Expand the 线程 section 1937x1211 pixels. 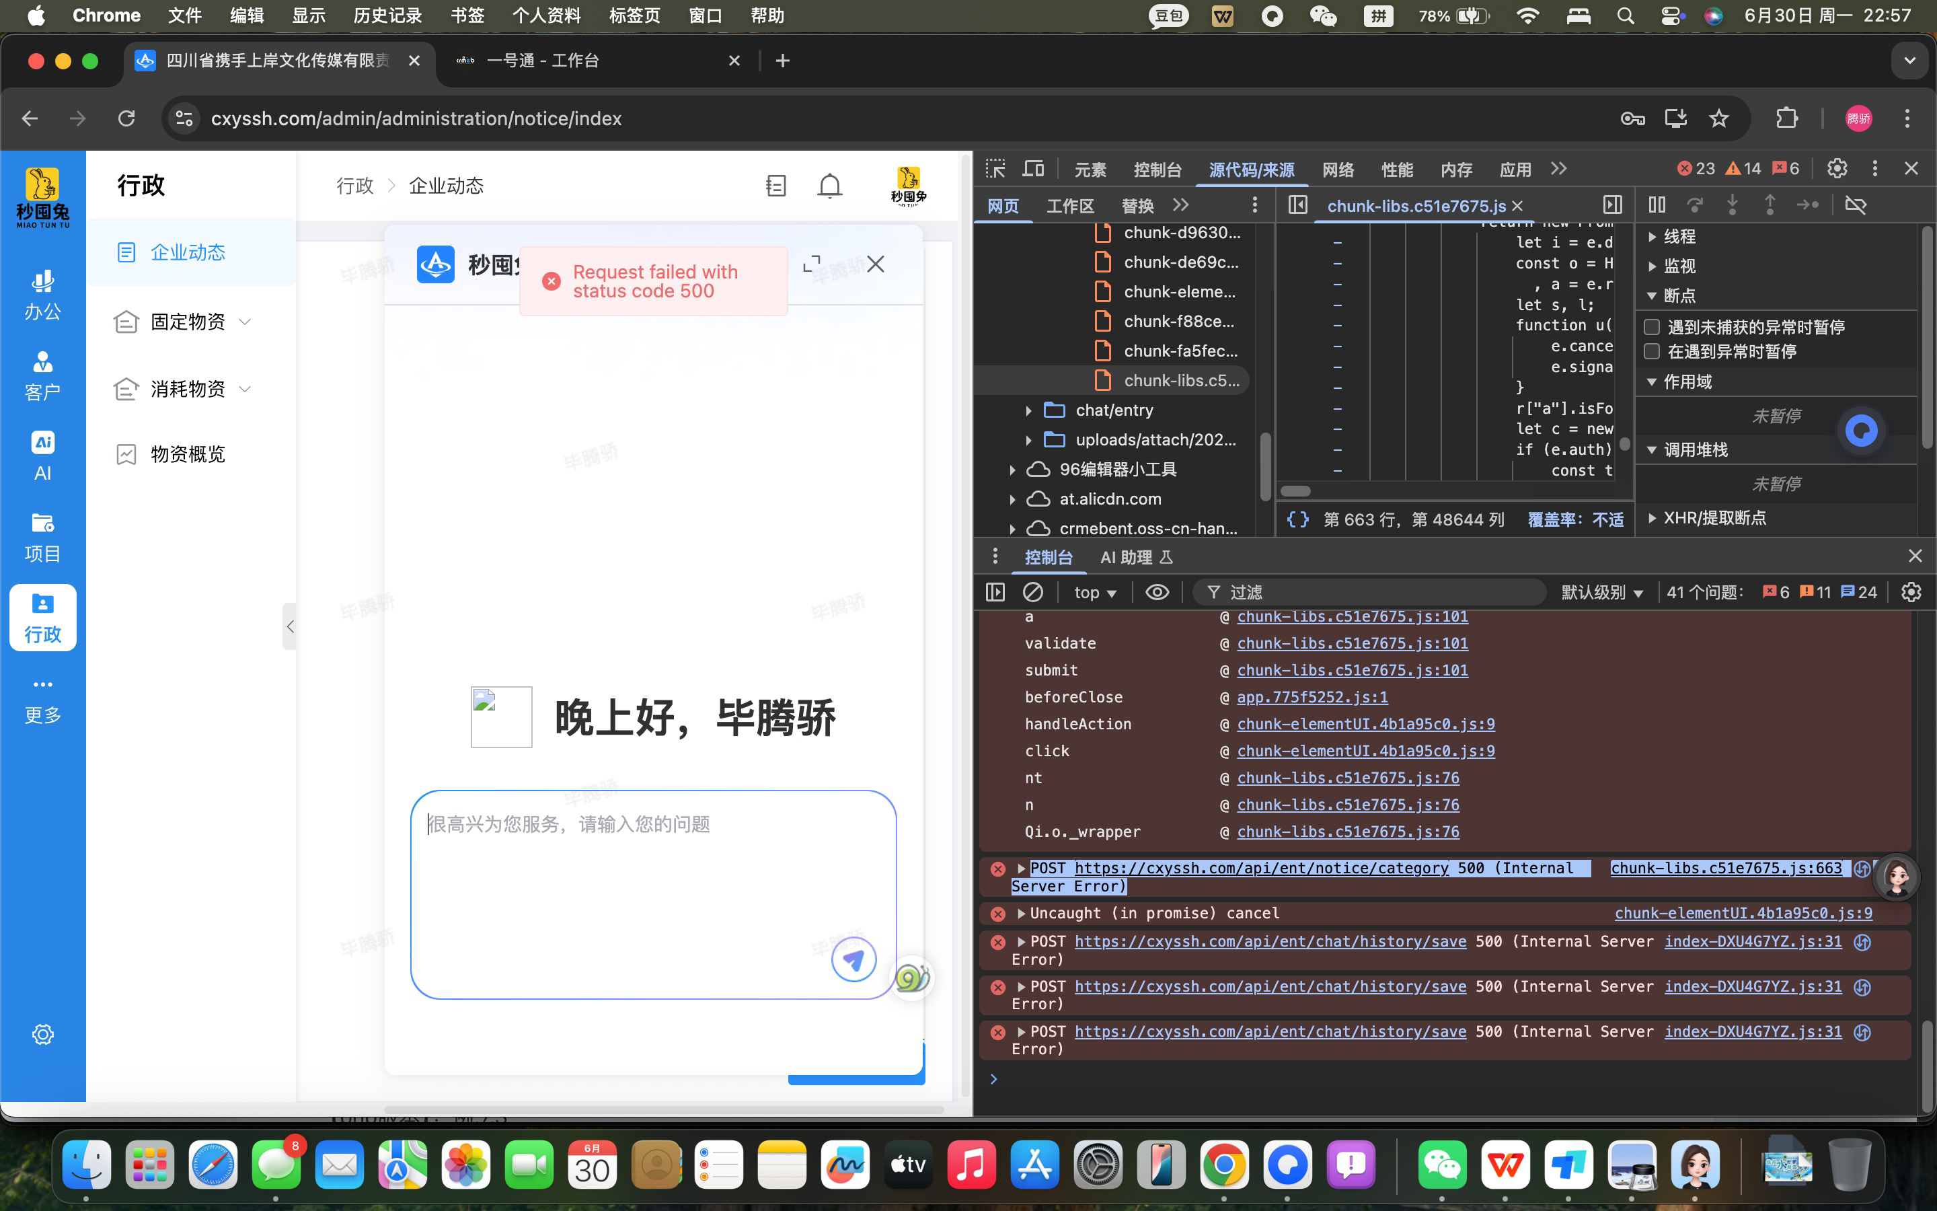pos(1652,236)
